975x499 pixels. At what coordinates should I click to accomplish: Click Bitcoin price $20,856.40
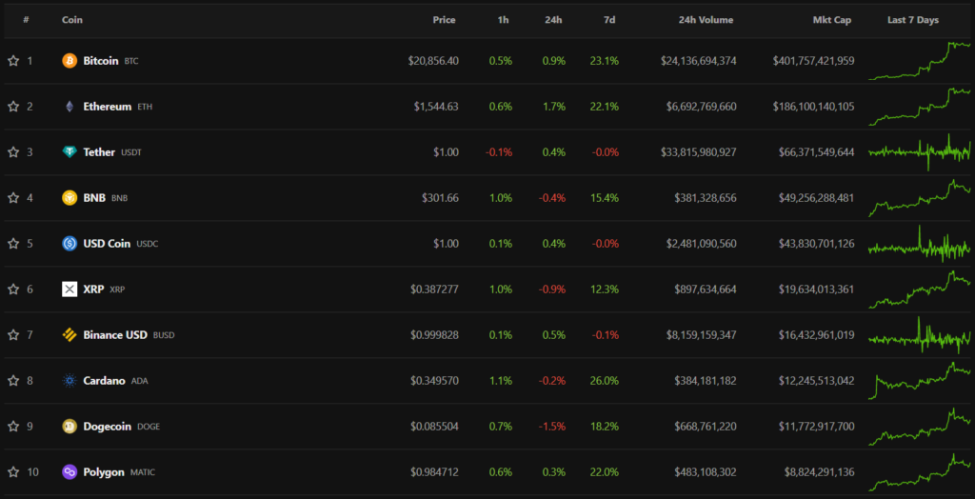coord(433,61)
